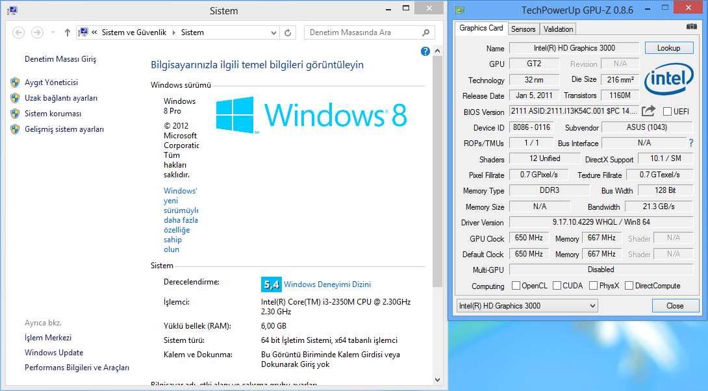Toggle the OpenCL checkbox
Viewport: 708px width, 391px height.
click(x=516, y=286)
